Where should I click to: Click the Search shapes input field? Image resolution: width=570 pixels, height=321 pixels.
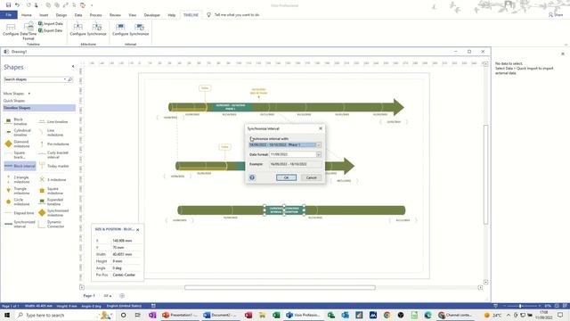coord(34,79)
